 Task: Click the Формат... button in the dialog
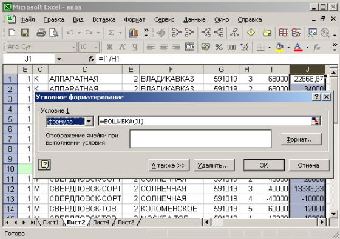301,139
